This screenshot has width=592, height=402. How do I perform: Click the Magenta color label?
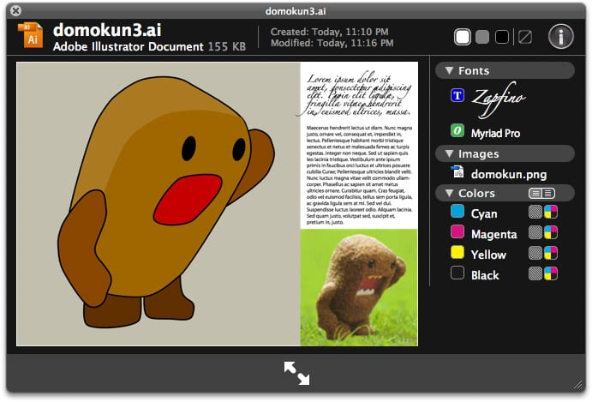tap(493, 234)
